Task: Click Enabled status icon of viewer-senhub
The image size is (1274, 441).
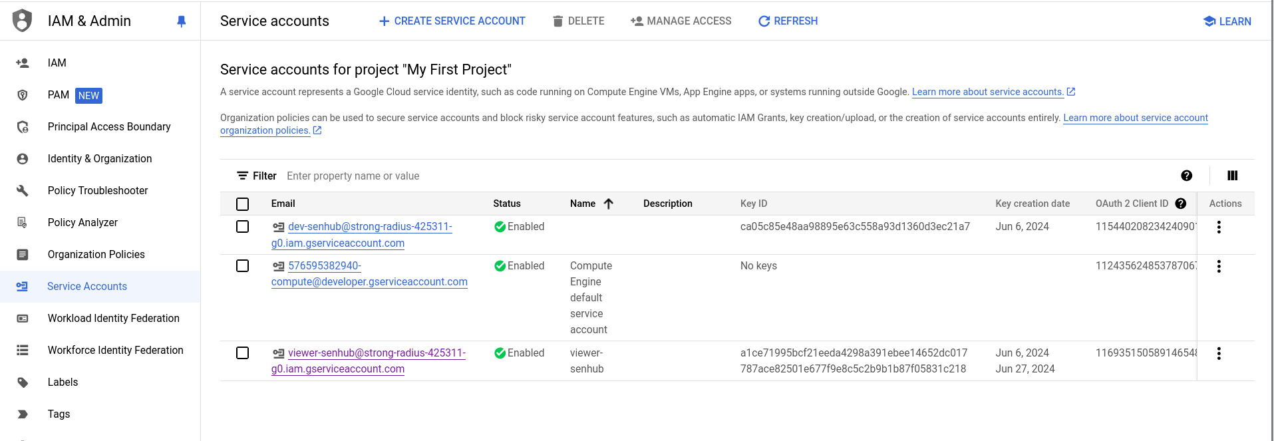Action: 500,353
